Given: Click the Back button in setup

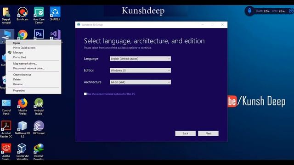Looking at the screenshot, I should [x=185, y=133].
